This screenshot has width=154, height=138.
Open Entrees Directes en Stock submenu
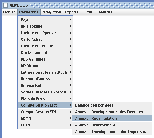(x=46, y=72)
